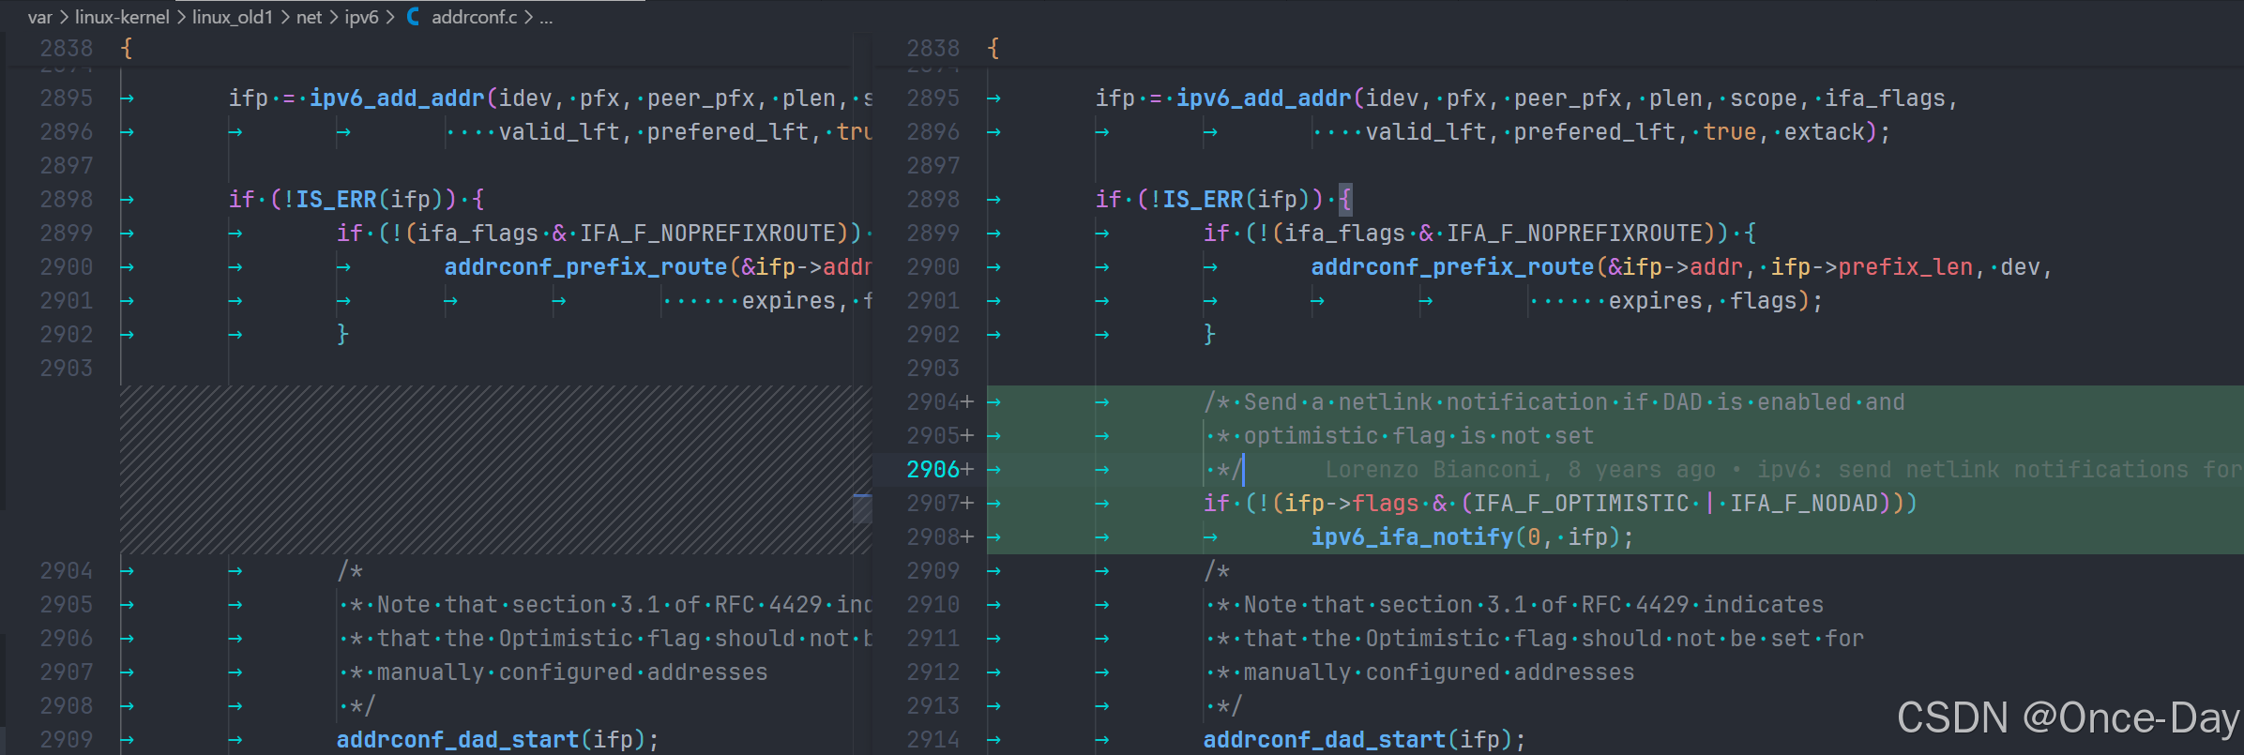Click the Lorenzo Bianconi git blame annotation
The width and height of the screenshot is (2244, 755).
(x=1782, y=470)
